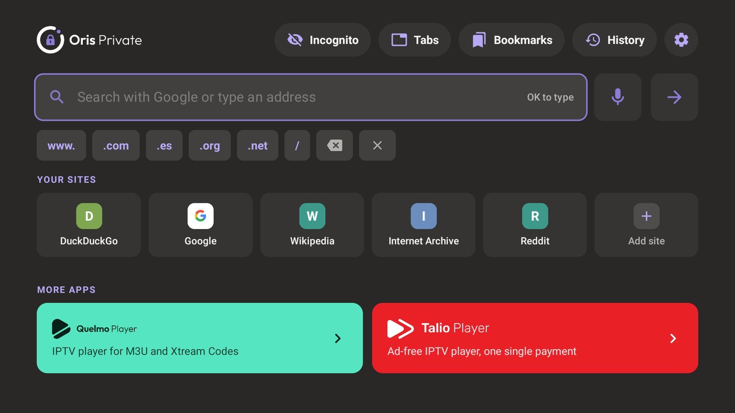Viewport: 735px width, 413px height.
Task: Open the Talio Player banner chevron
Action: [673, 338]
